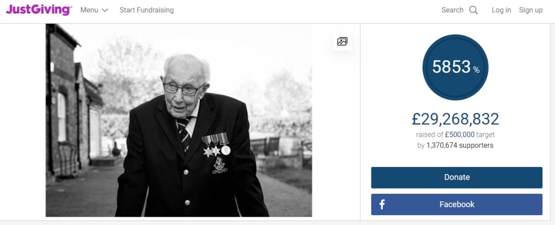Click the Facebook logo icon
The height and width of the screenshot is (225, 555).
[382, 204]
